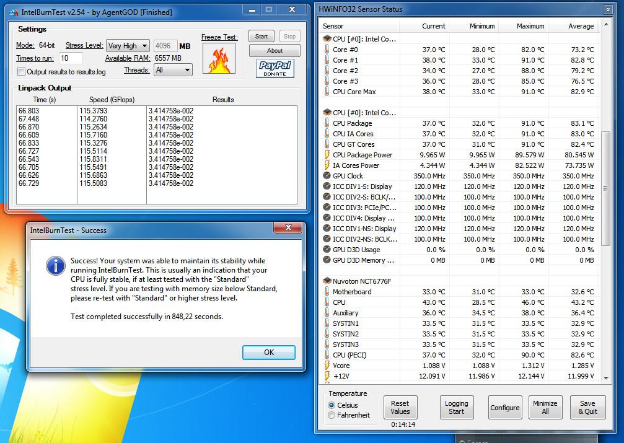
Task: Click Logging Start button
Action: (x=457, y=407)
